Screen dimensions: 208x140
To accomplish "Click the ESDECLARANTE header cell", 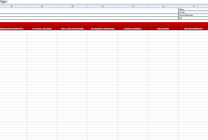I will click(133, 29).
